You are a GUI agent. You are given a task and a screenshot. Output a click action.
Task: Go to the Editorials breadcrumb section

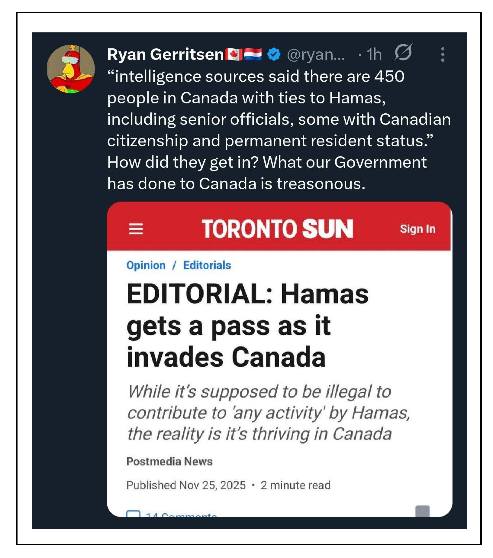click(x=207, y=265)
